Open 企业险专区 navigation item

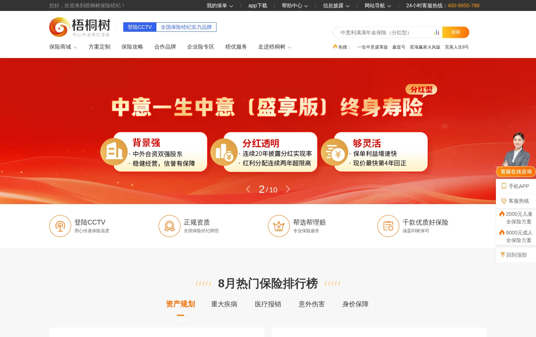(201, 47)
